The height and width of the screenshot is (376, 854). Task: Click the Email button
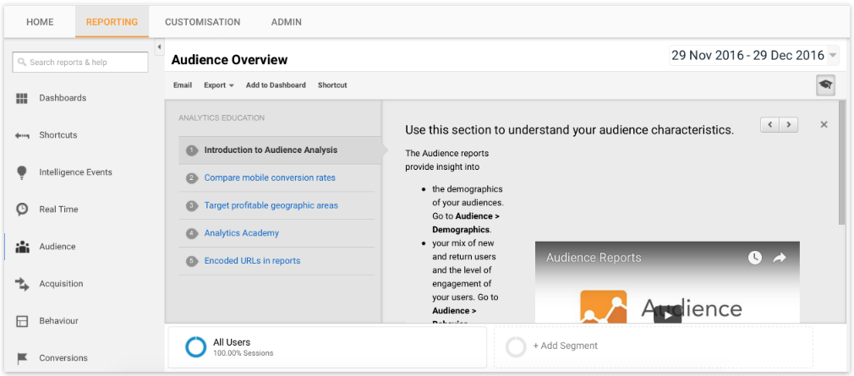183,85
